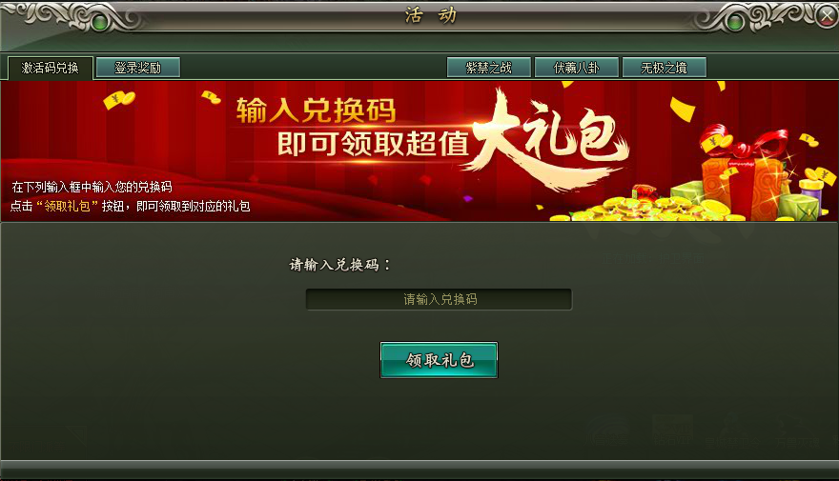Switch to the 登录奖励 tab
Image resolution: width=839 pixels, height=481 pixels.
pyautogui.click(x=138, y=68)
